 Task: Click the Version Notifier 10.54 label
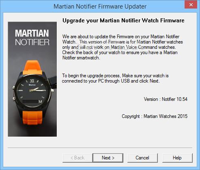coord(166,99)
